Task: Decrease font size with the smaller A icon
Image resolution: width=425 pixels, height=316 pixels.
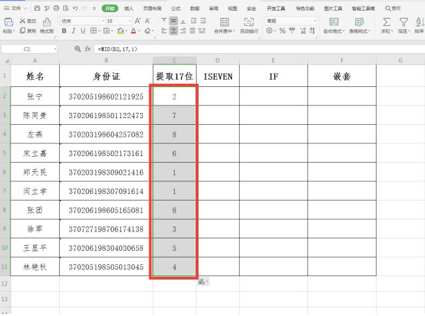Action: coord(147,21)
